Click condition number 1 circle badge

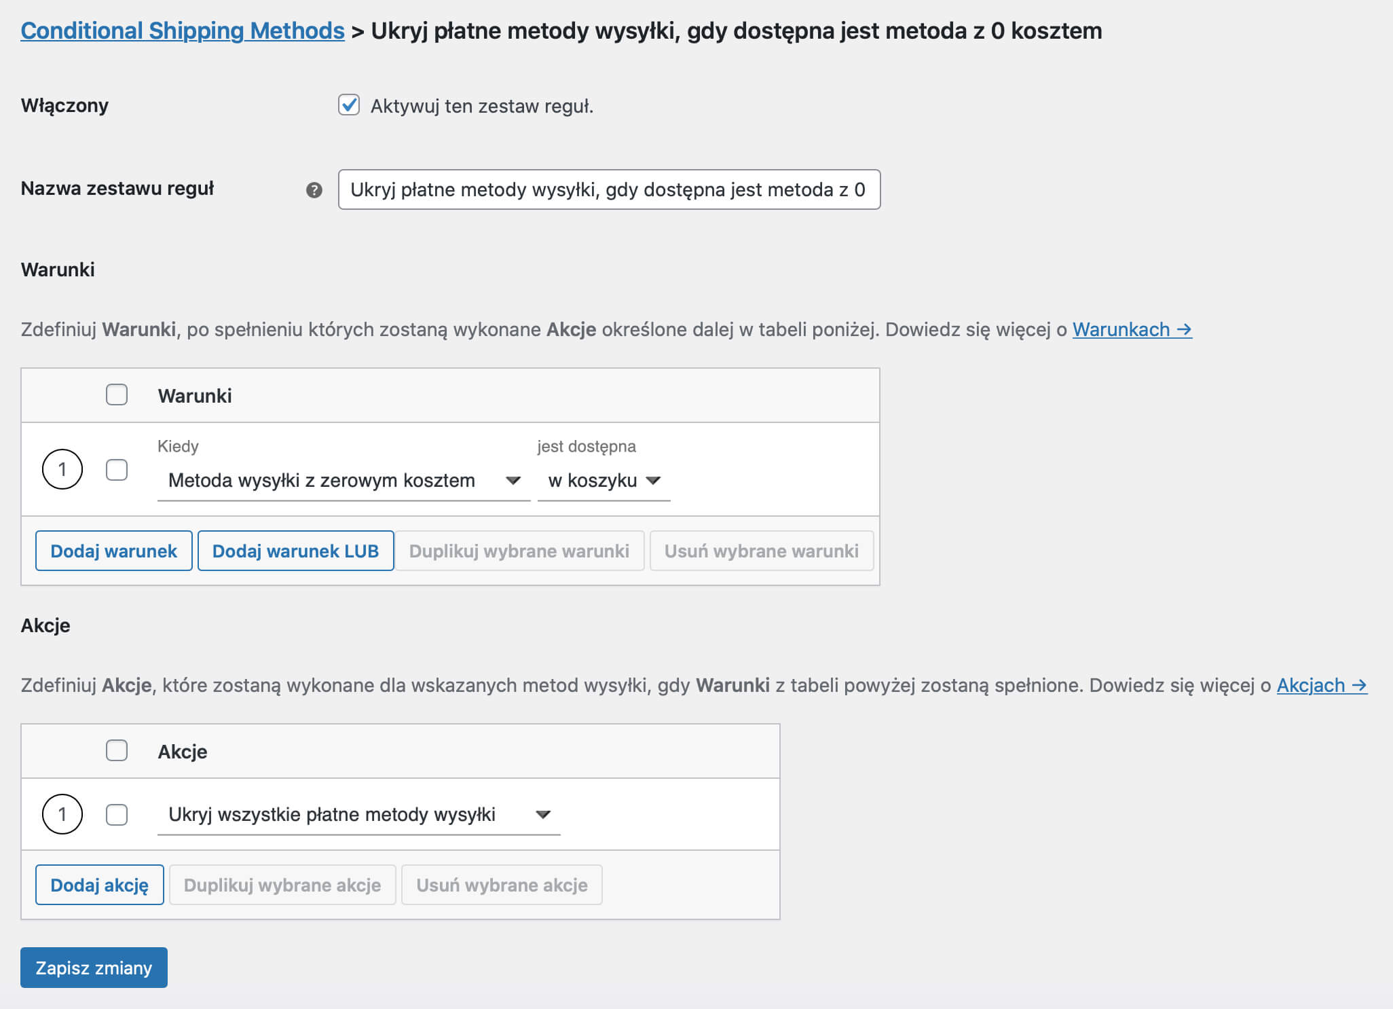(62, 469)
